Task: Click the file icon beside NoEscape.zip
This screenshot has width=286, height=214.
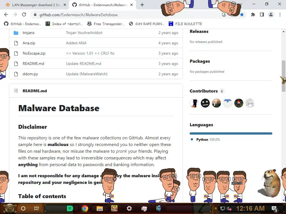Action: pyautogui.click(x=16, y=53)
